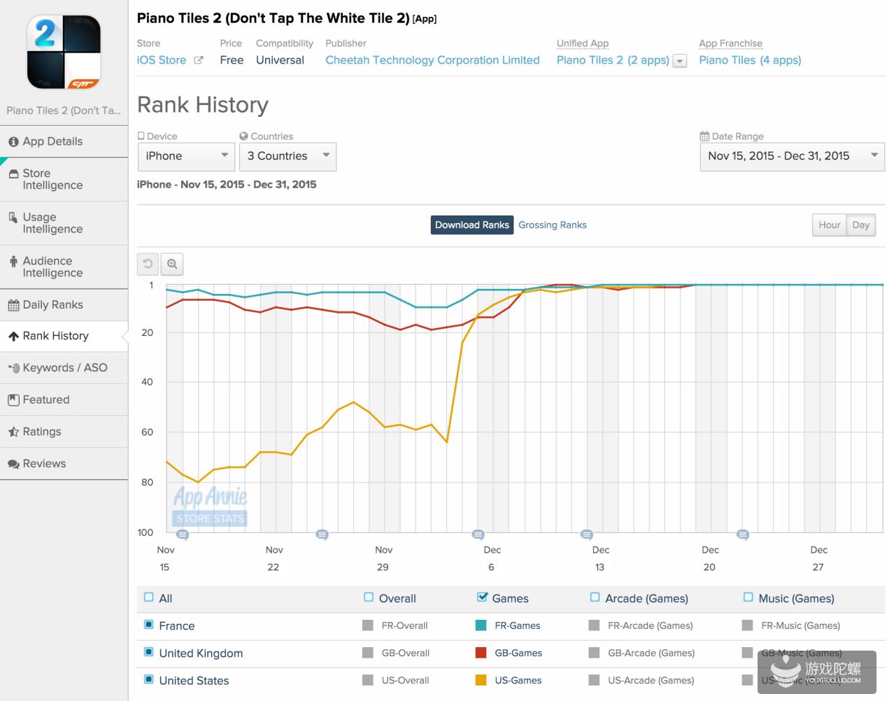Uncheck the Games category checkbox
The width and height of the screenshot is (887, 701).
coord(482,597)
